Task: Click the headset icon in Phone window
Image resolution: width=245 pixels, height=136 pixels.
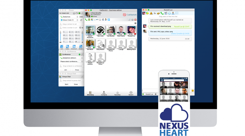Action: (77, 13)
